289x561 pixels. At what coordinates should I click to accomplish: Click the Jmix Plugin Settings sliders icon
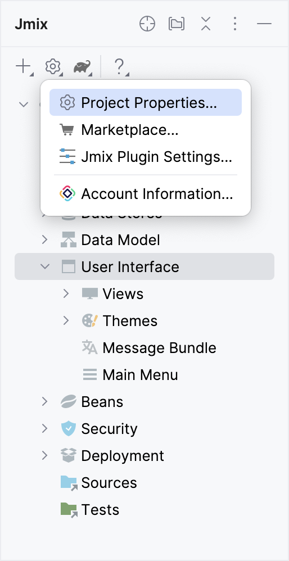point(67,157)
